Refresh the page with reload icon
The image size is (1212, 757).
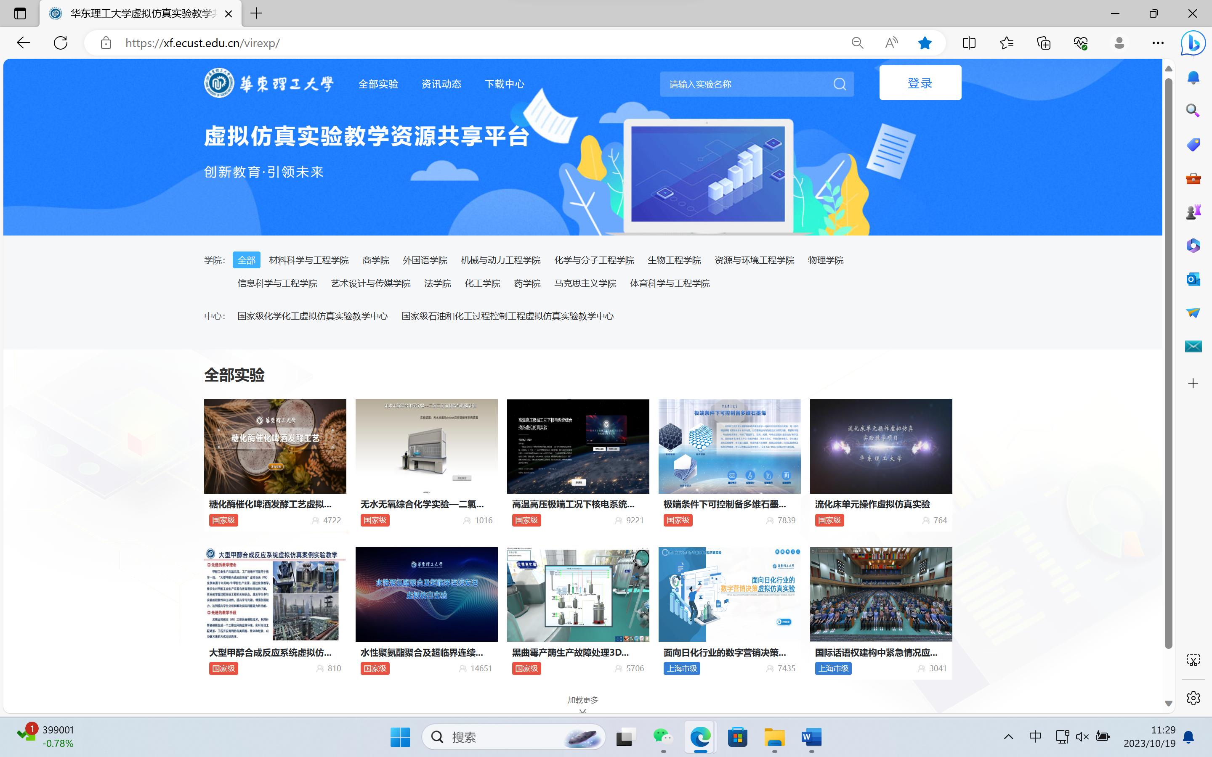[x=61, y=43]
